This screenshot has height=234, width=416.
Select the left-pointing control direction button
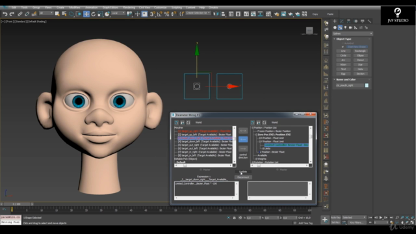tap(243, 139)
